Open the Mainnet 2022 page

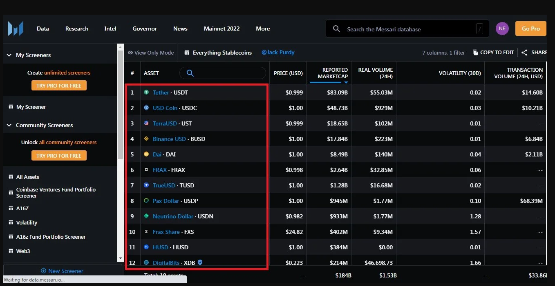(x=222, y=29)
